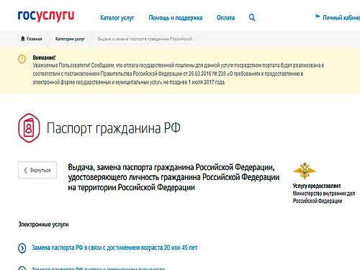Click the Ministry of Internal Affairs emblem
Viewport: 360px width, 270px height.
(x=305, y=171)
